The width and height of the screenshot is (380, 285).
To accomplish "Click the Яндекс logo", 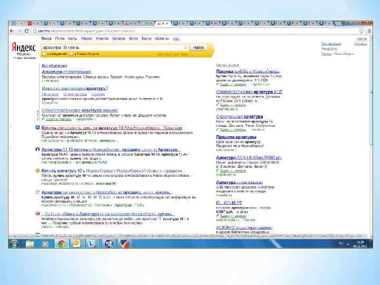I will coord(24,47).
